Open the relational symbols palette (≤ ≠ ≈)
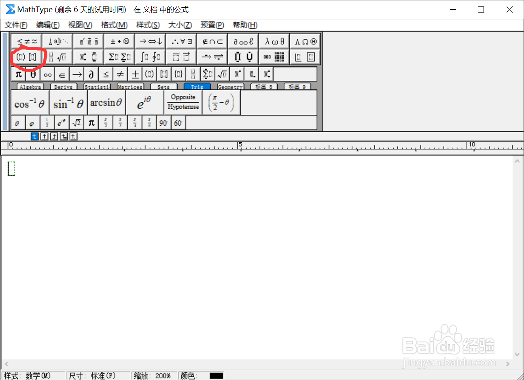 (x=27, y=41)
